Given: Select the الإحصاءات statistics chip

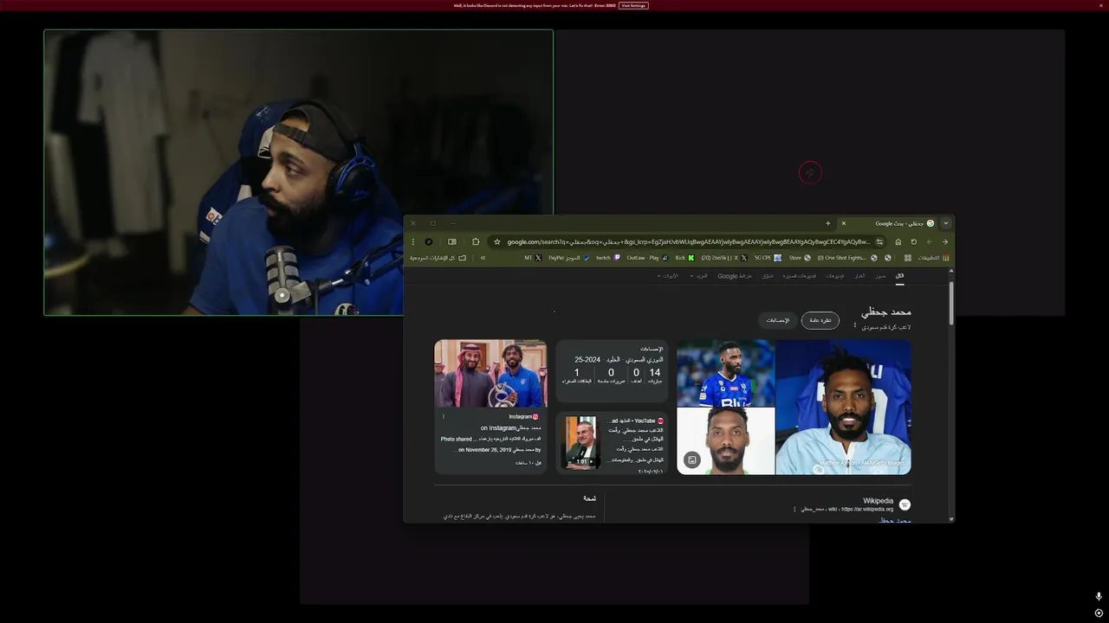Looking at the screenshot, I should coord(778,320).
